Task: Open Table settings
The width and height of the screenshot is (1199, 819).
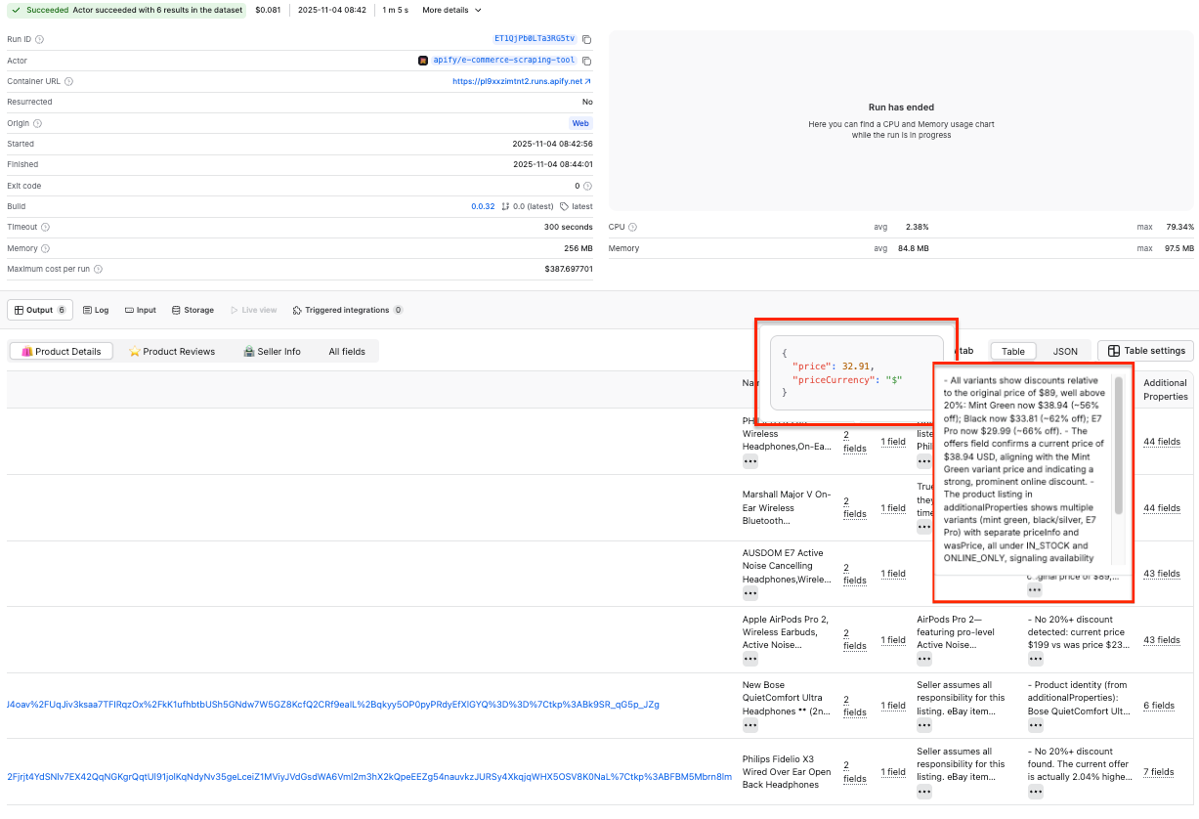Action: tap(1144, 351)
